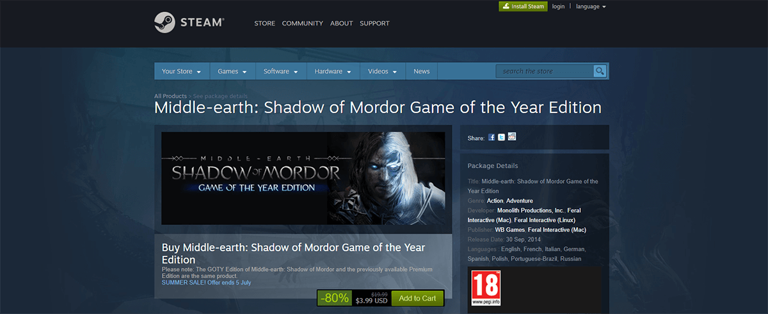The height and width of the screenshot is (314, 768).
Task: Open the News tab
Action: (422, 71)
